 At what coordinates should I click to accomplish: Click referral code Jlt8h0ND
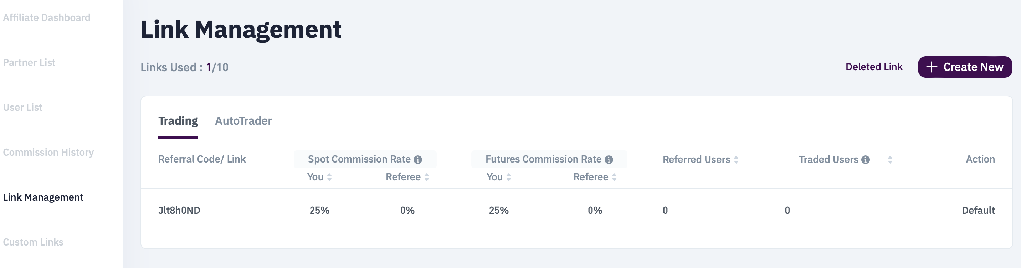(179, 211)
